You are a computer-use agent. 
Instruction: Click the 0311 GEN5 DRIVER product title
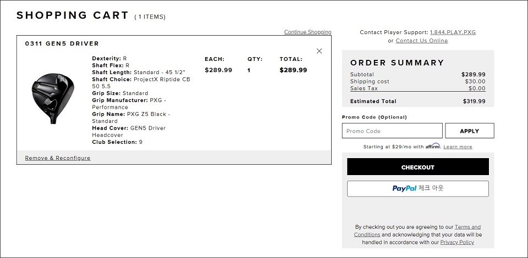coord(62,44)
